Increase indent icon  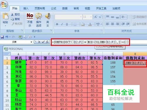pos(128,24)
